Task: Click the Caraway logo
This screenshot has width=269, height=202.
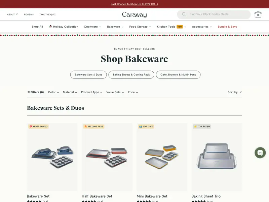Action: 134,15
